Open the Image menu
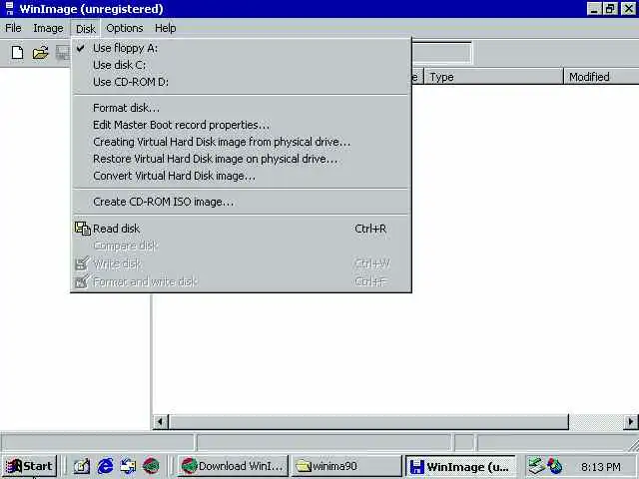Screen dimensions: 639x479 click(x=48, y=28)
